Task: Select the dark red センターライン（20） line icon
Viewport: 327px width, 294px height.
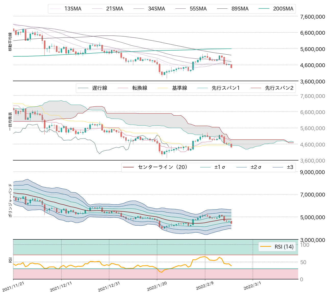Action: [x=129, y=167]
